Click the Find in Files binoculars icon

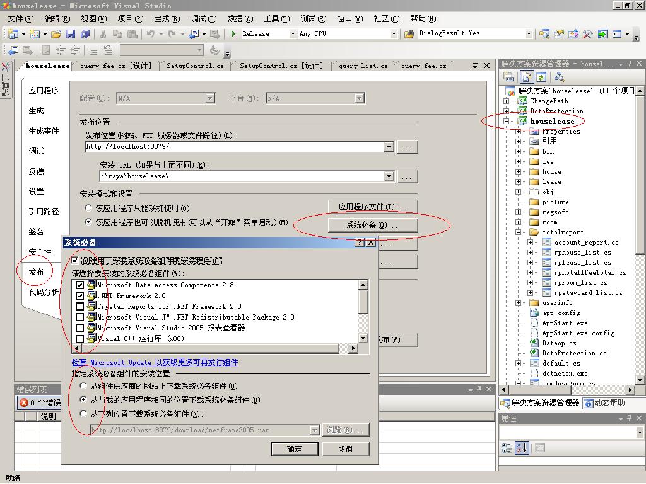pos(409,34)
